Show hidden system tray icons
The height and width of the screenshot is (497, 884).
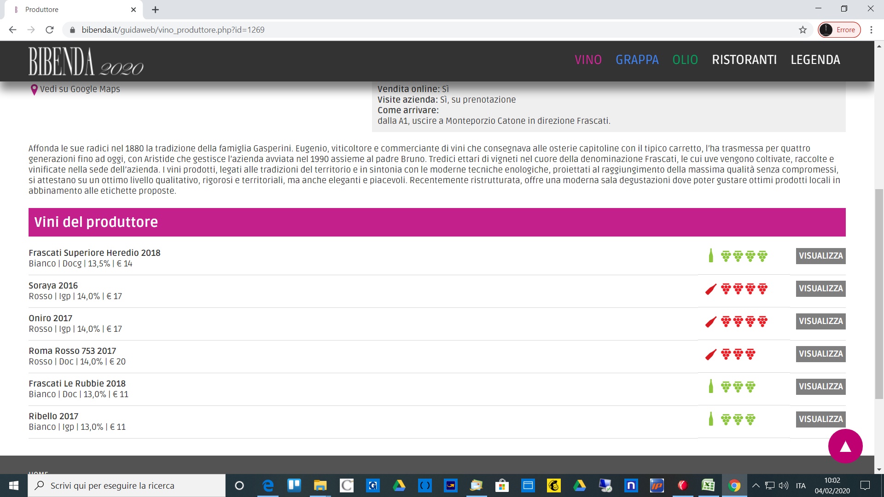(x=756, y=485)
